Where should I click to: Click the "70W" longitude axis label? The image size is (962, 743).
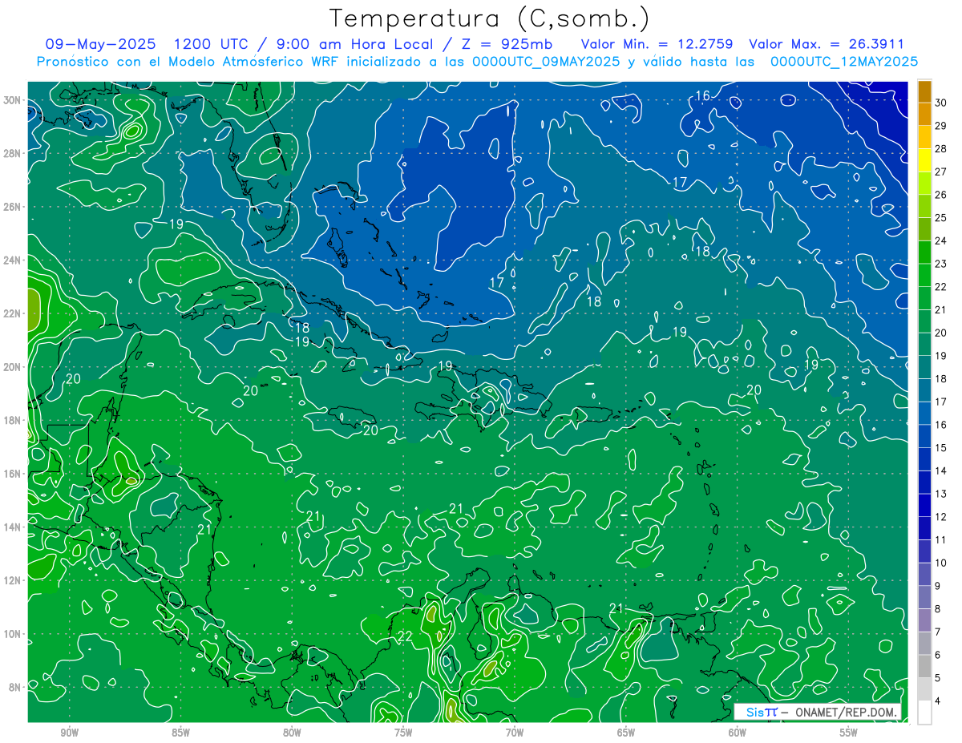[x=515, y=733]
